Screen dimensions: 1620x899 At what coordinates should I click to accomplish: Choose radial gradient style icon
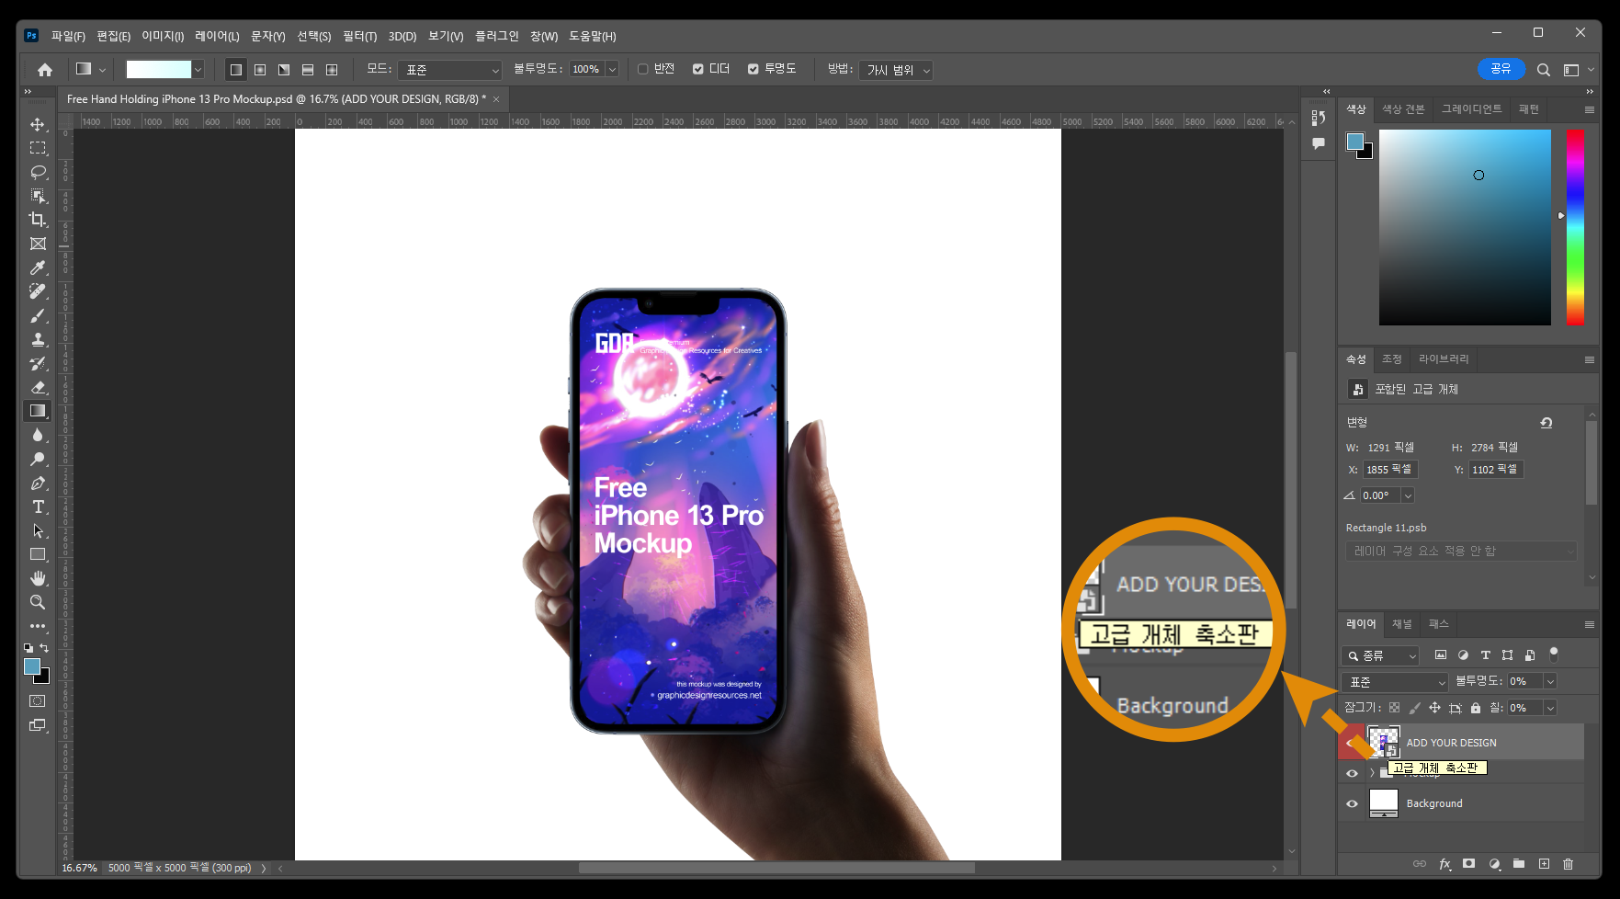(x=260, y=70)
